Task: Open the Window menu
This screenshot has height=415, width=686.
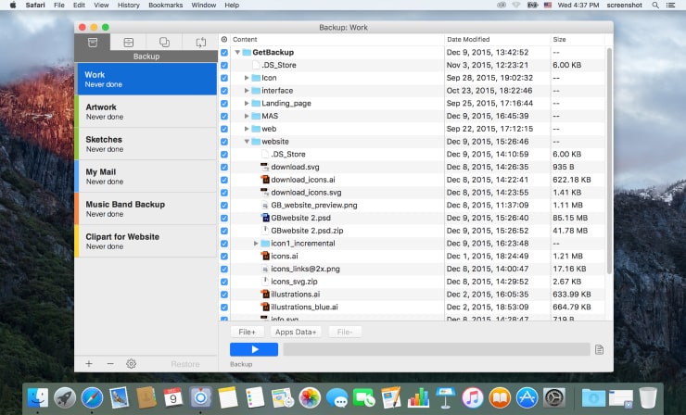Action: pyautogui.click(x=203, y=6)
